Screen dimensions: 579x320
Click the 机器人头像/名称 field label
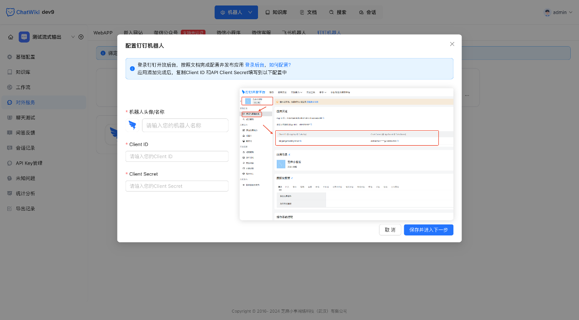point(147,112)
